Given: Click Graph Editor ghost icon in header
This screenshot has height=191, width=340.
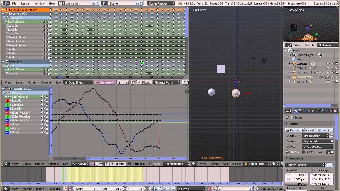Looking at the screenshot, I should (x=97, y=164).
